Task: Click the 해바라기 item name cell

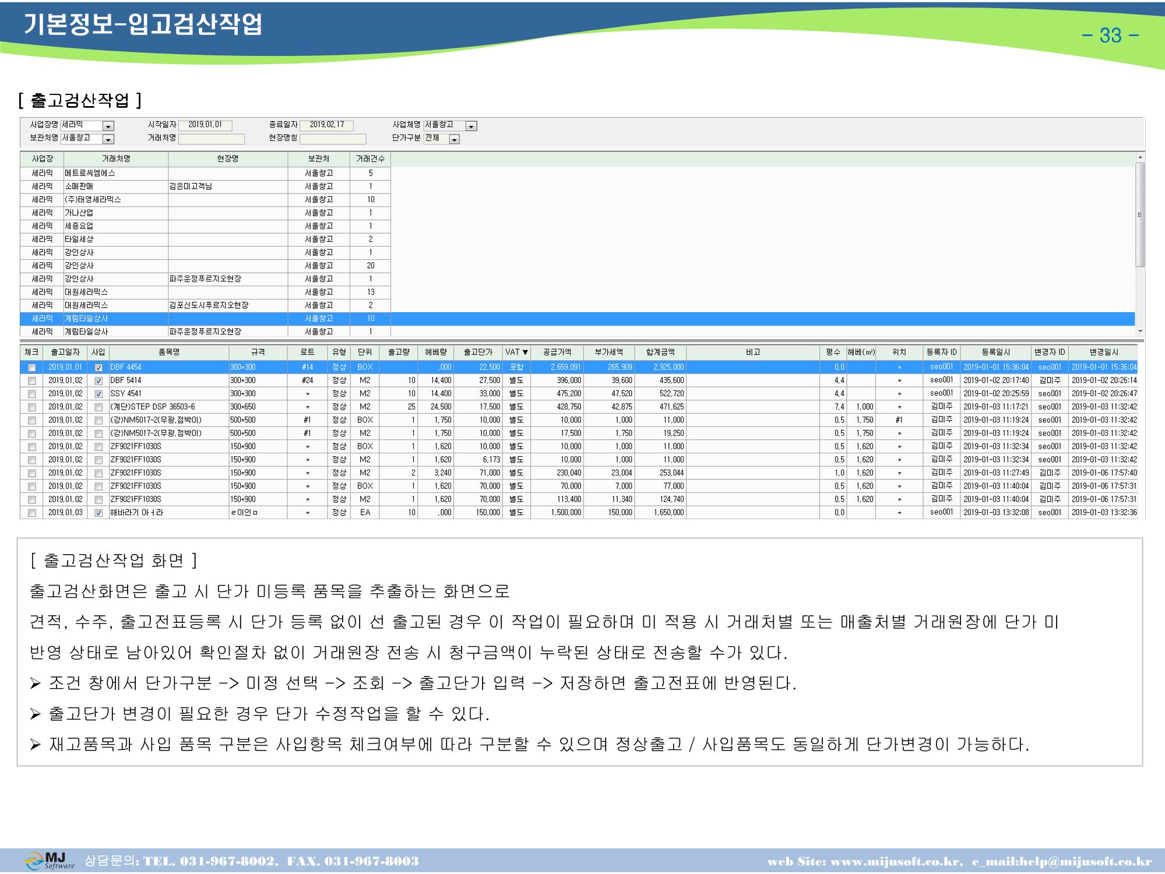Action: (x=169, y=513)
